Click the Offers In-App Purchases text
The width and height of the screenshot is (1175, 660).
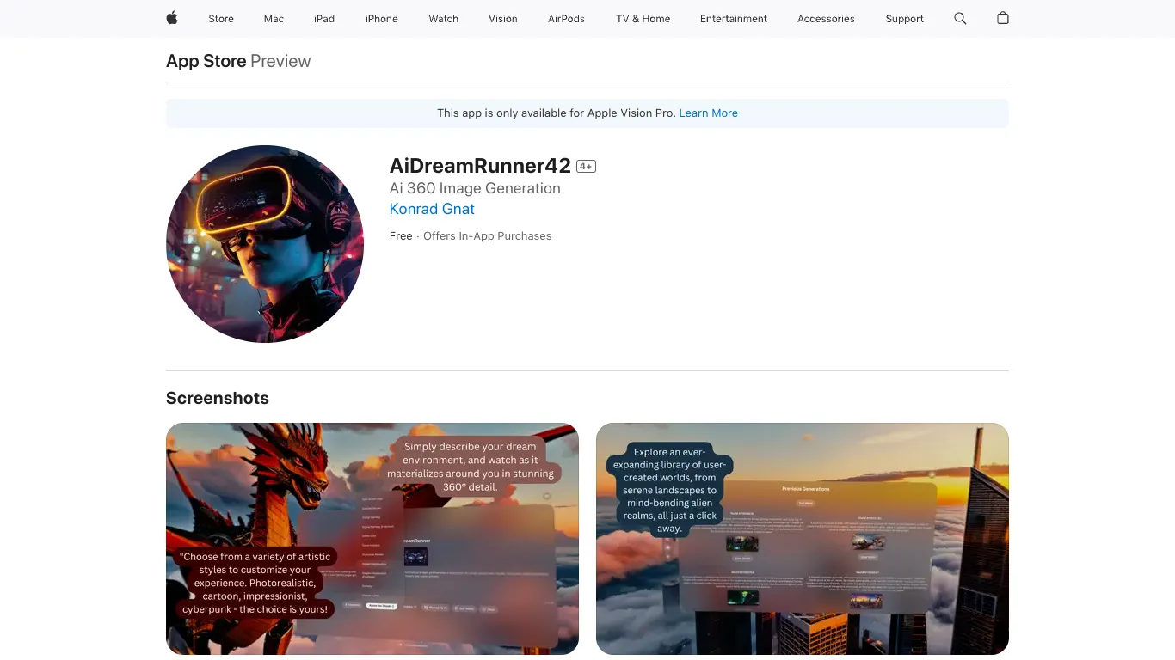click(488, 236)
